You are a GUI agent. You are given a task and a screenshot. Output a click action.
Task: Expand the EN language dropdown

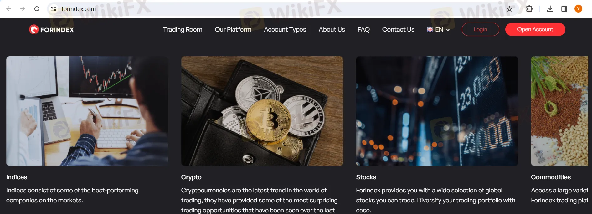pos(438,29)
